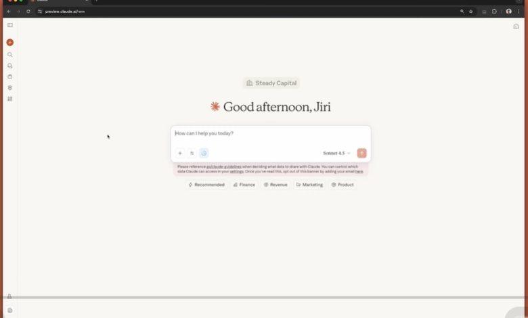Open search from the left sidebar
This screenshot has width=528, height=318.
click(9, 55)
